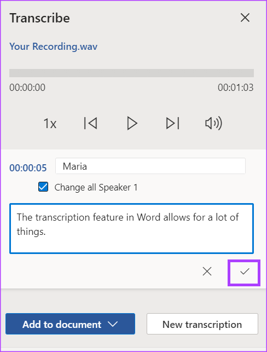267x352 pixels.
Task: Click the Change all Speaker 1 label
Action: (96, 187)
